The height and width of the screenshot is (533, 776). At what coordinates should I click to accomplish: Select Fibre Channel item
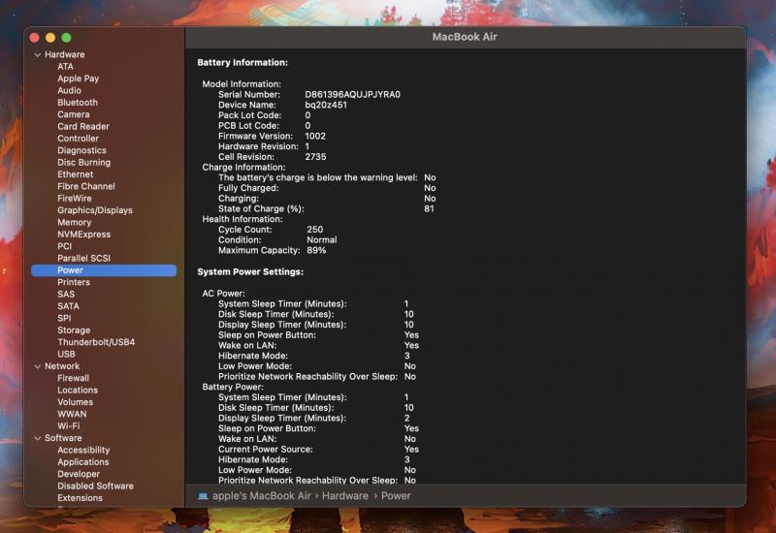[86, 186]
